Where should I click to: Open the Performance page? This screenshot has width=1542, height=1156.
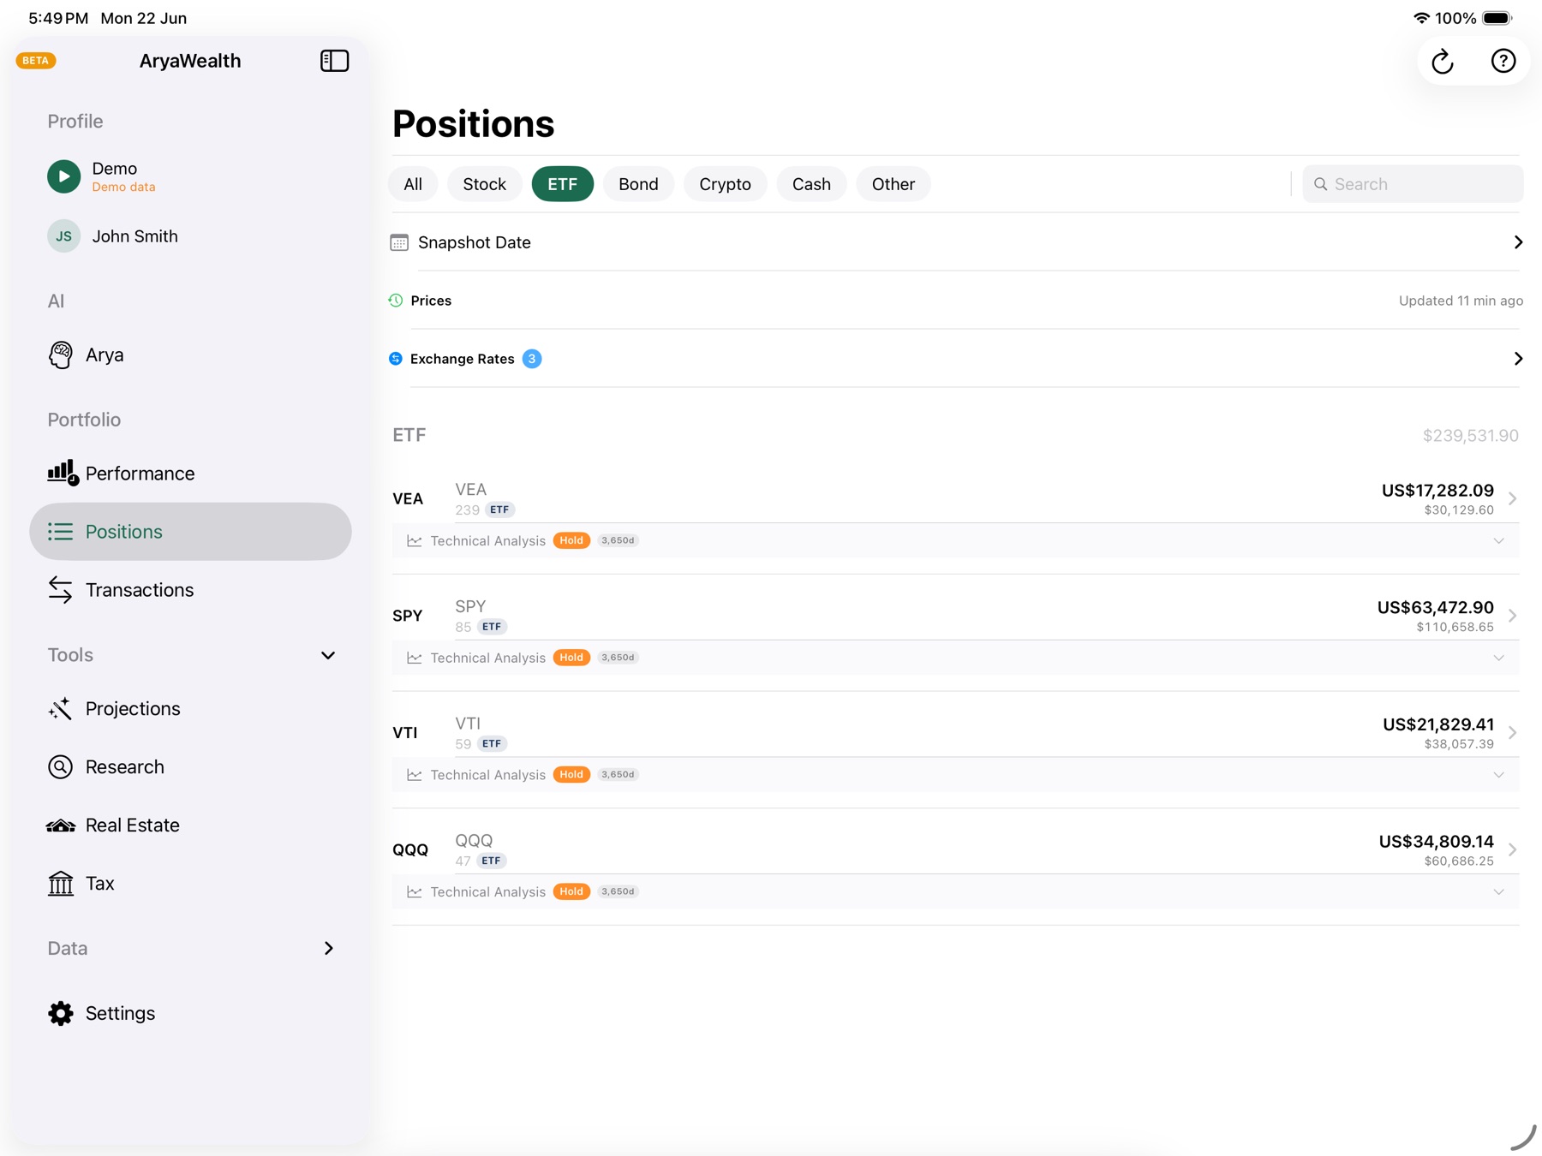(x=190, y=474)
